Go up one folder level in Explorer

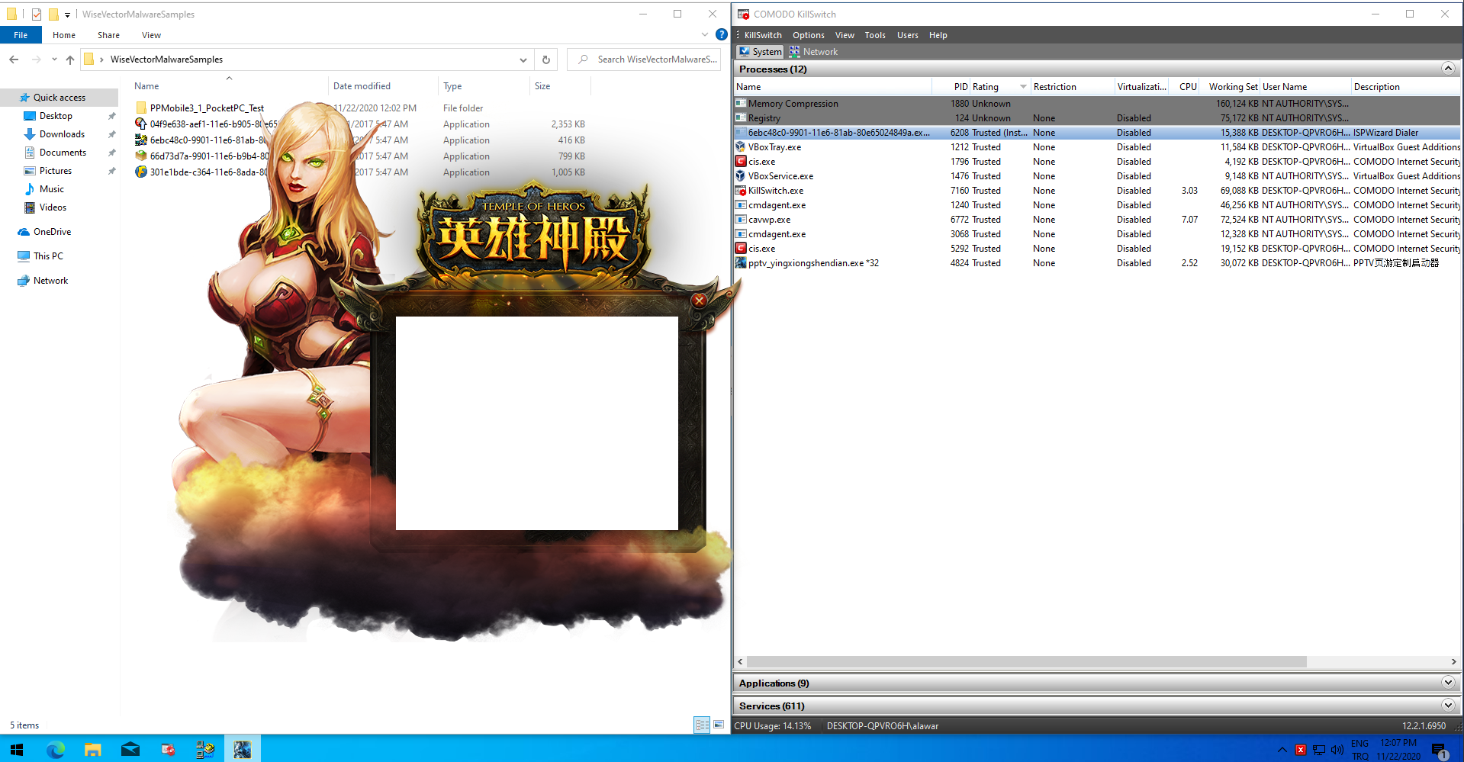(70, 59)
